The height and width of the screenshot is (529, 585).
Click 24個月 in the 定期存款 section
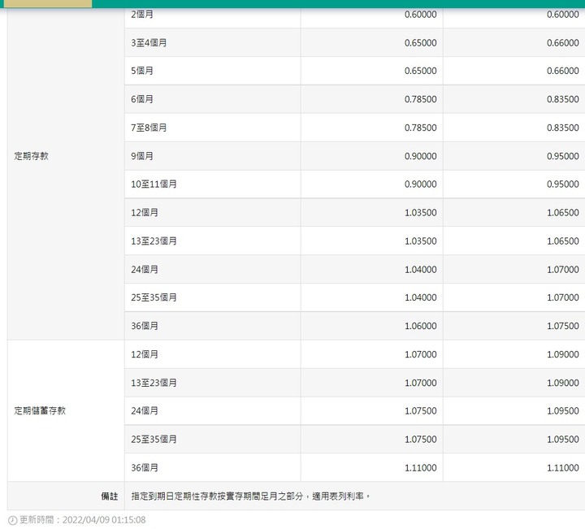145,269
